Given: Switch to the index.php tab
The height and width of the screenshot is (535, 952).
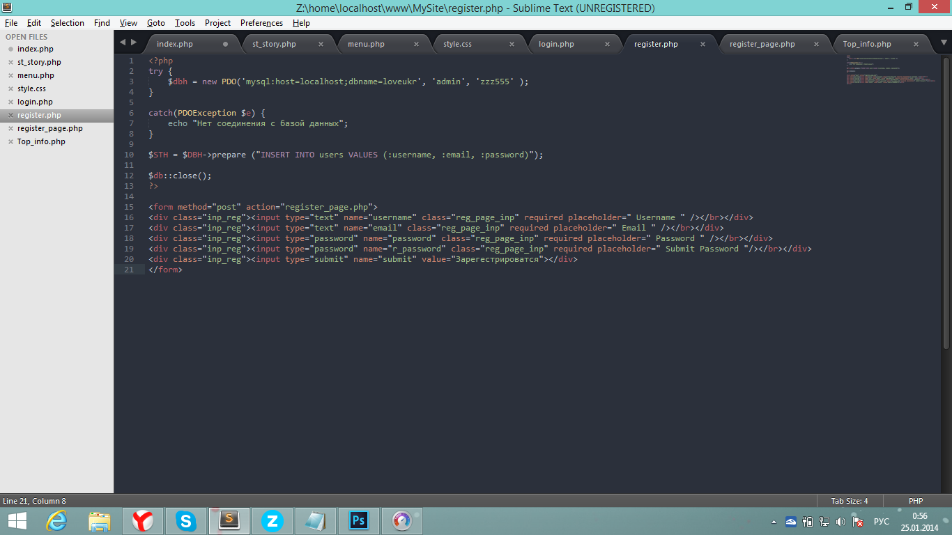Looking at the screenshot, I should [x=175, y=44].
